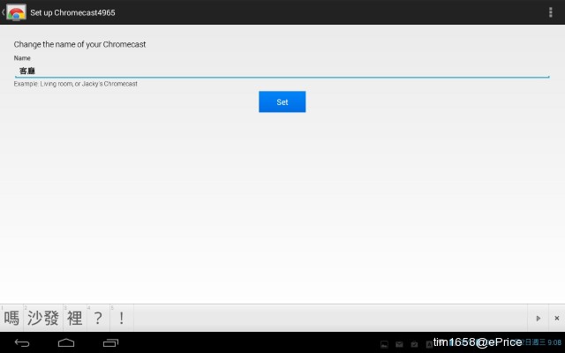Tap 'Change the name of your Chromecast' heading
This screenshot has width=565, height=353.
(79, 44)
